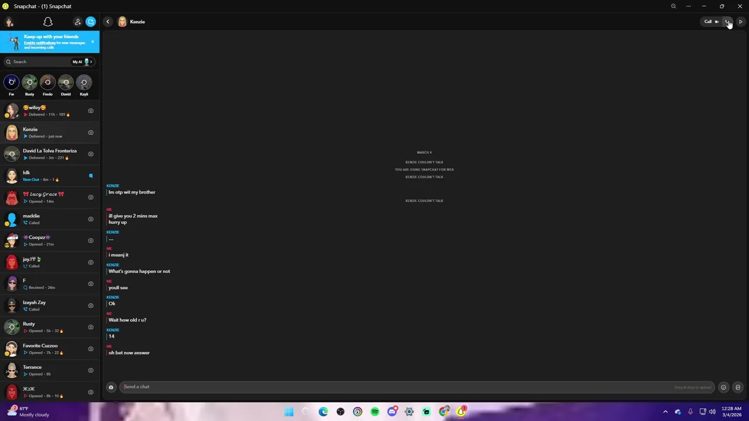
Task: Click the camera icon in Izayah Zay row
Action: pos(91,305)
